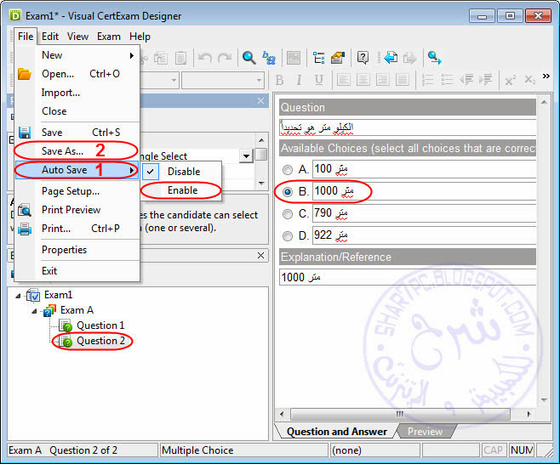This screenshot has height=464, width=560.
Task: Close the left properties panel
Action: (x=260, y=101)
